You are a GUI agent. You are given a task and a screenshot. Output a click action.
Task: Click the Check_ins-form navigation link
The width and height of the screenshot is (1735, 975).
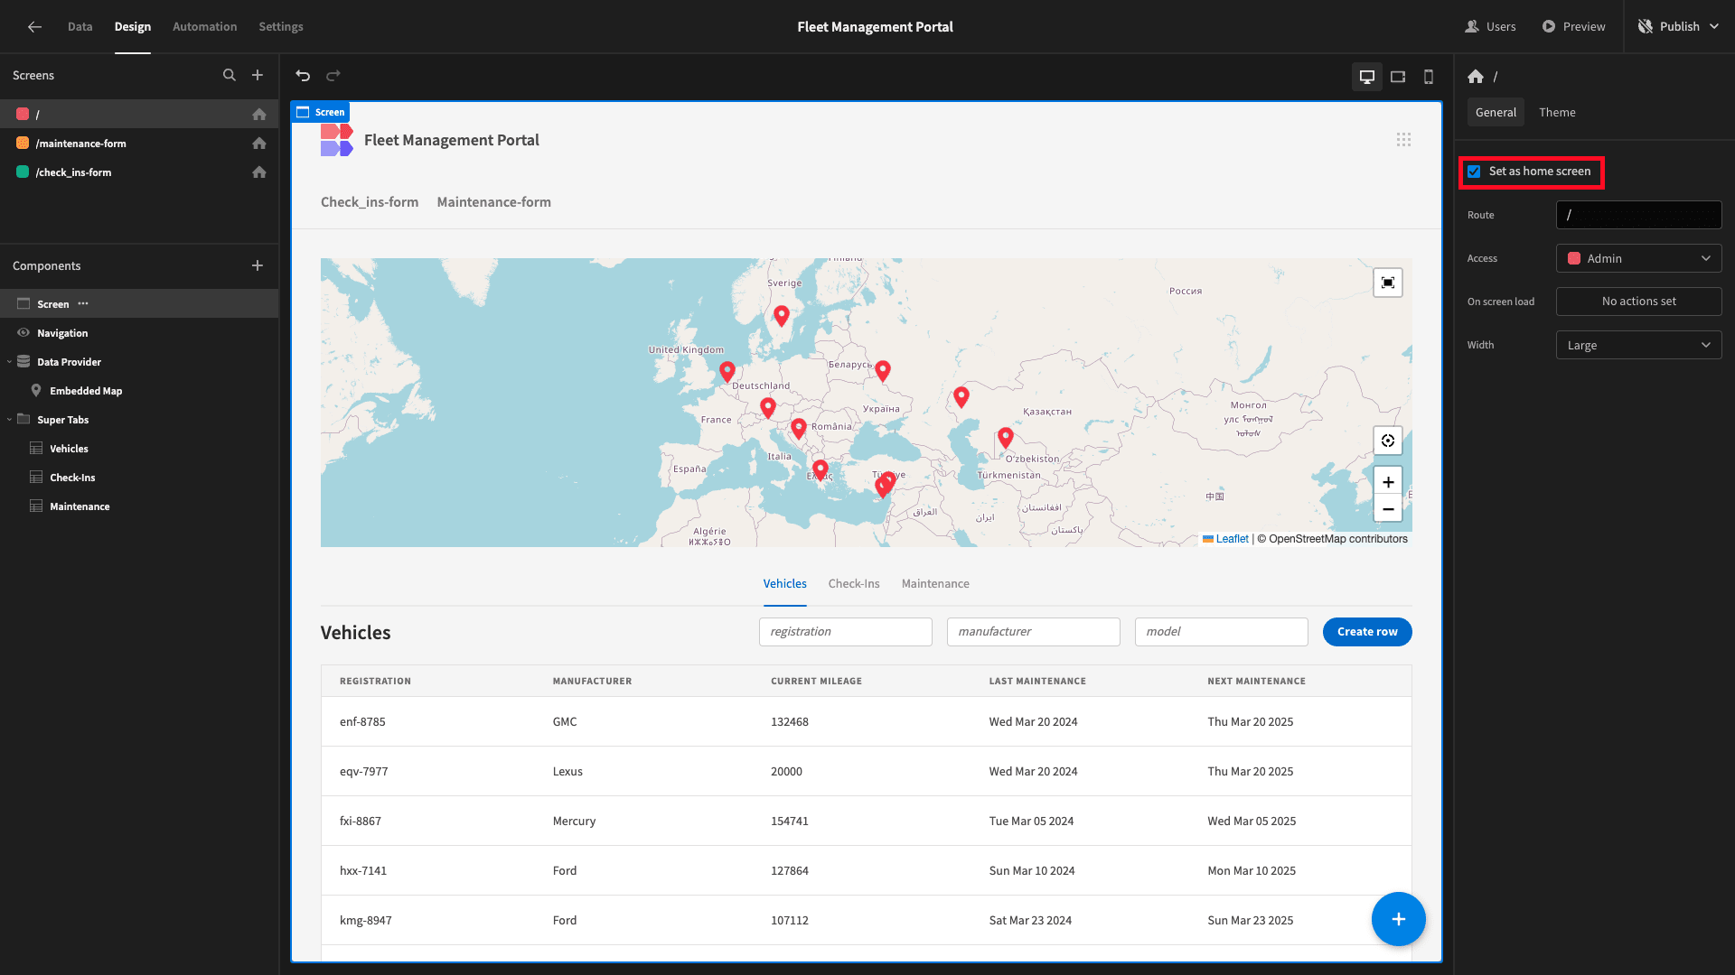(370, 202)
